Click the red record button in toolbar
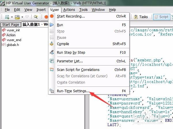Viewport: 173px width, 129px height. 46,17
